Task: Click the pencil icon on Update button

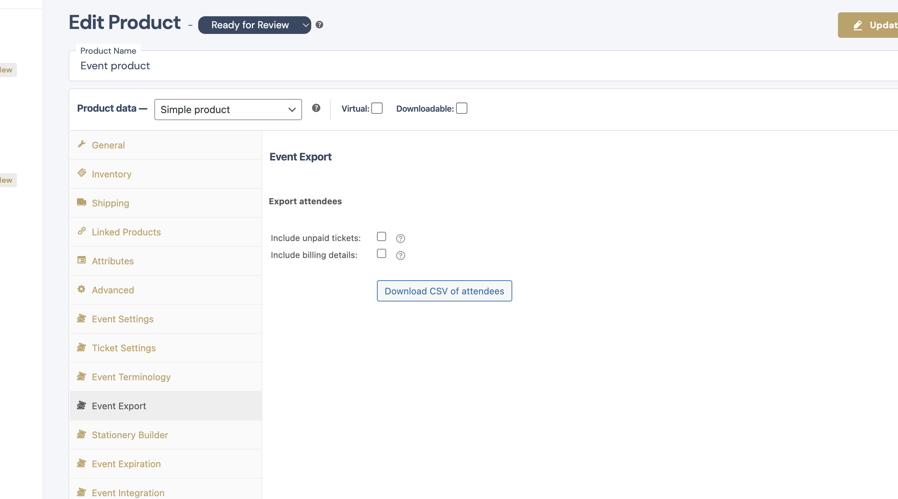Action: coord(858,25)
